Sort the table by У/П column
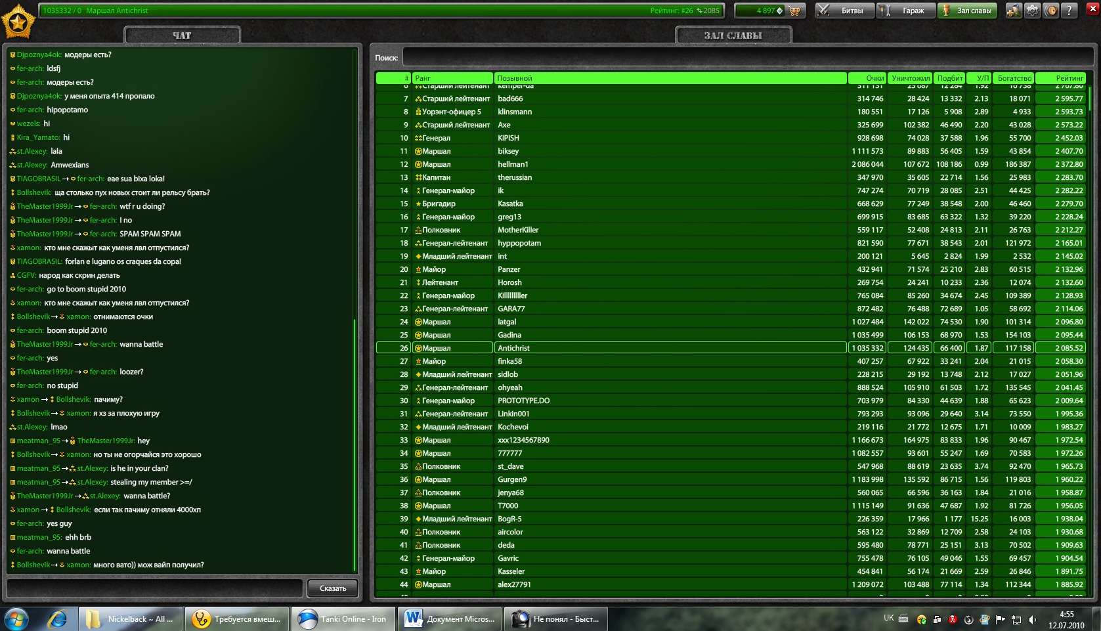This screenshot has height=631, width=1101. [978, 78]
